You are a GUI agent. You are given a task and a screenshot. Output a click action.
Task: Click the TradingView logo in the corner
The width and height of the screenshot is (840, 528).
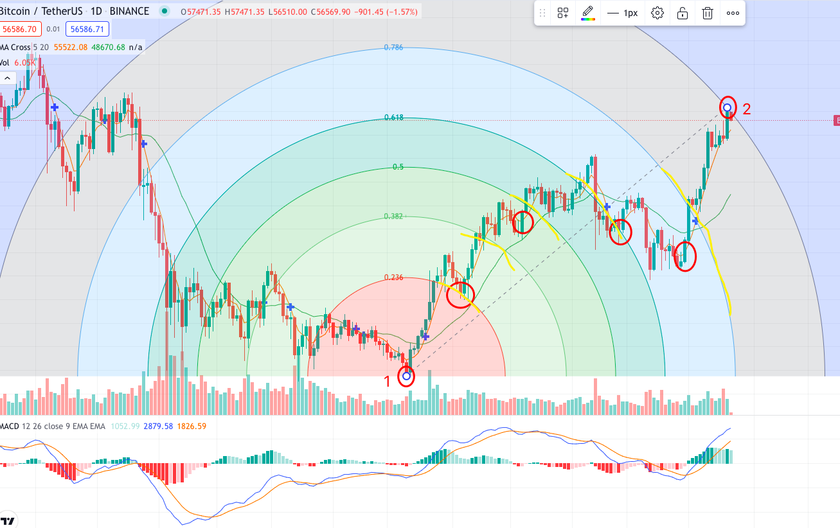click(8, 520)
